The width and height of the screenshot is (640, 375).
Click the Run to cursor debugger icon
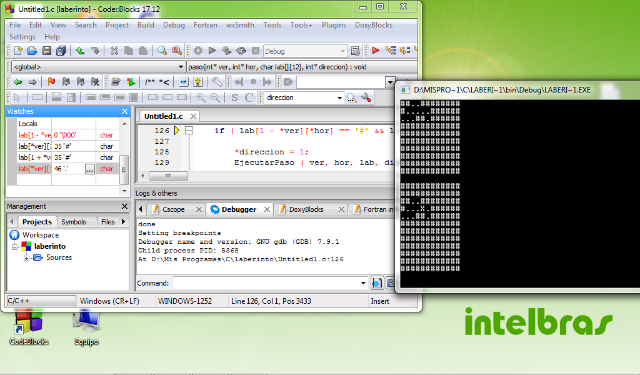click(x=390, y=51)
